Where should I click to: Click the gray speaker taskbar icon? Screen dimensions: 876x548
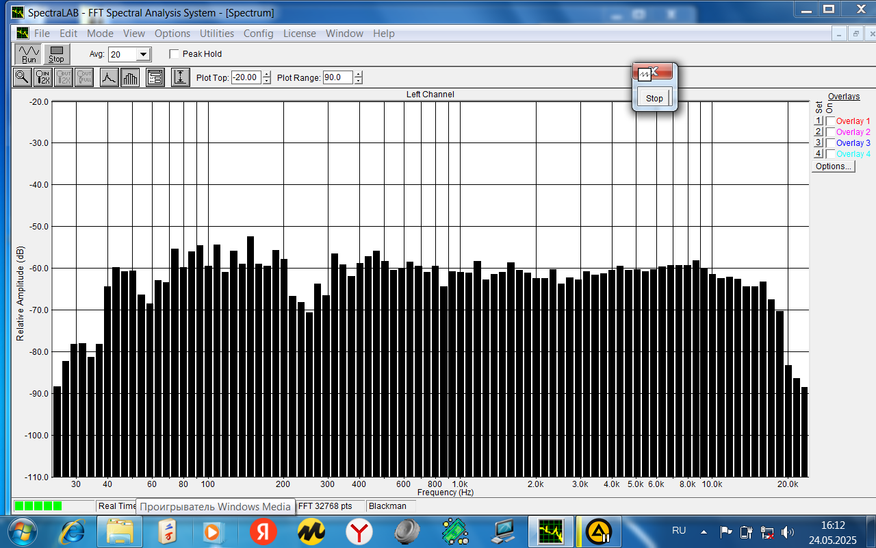(407, 531)
